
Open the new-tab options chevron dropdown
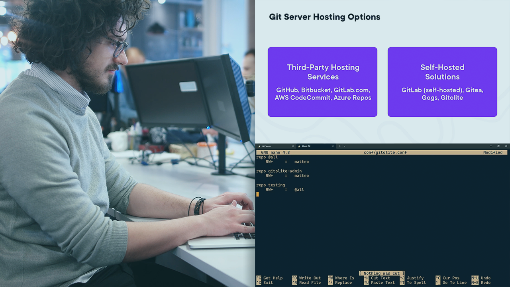coord(344,146)
